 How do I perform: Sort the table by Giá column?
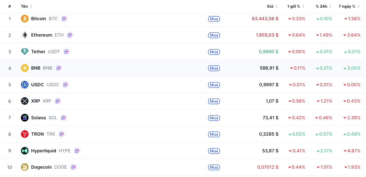(272, 6)
